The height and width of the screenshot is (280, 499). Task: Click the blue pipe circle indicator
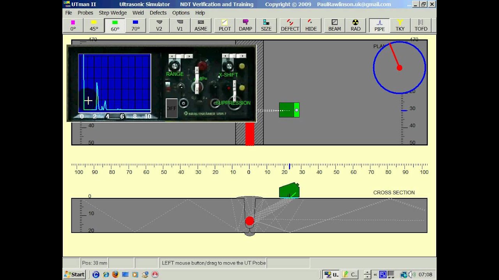[x=399, y=68]
